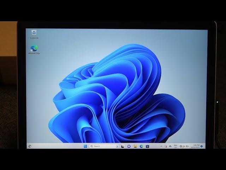Launch File Explorer from the taskbar

click(x=135, y=146)
